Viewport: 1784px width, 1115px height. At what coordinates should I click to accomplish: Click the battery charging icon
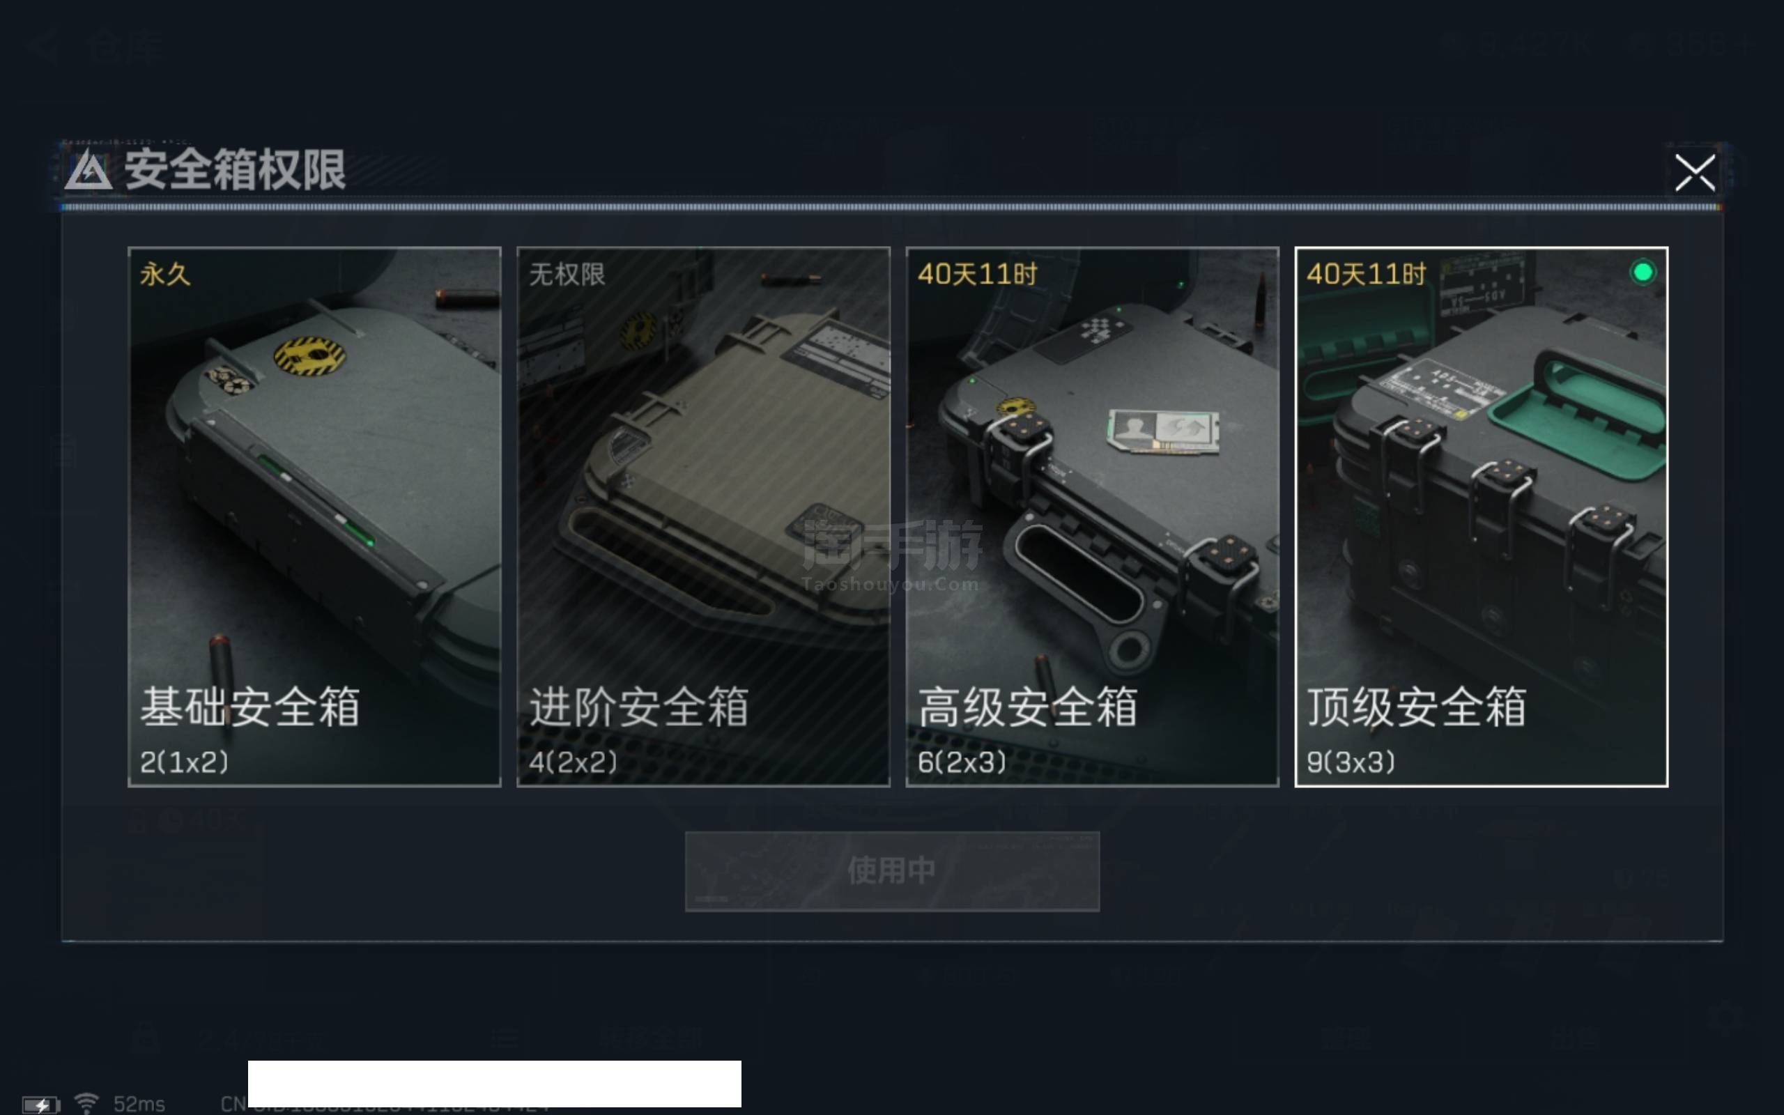(x=40, y=1104)
